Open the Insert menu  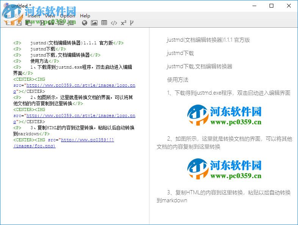pyautogui.click(x=34, y=16)
